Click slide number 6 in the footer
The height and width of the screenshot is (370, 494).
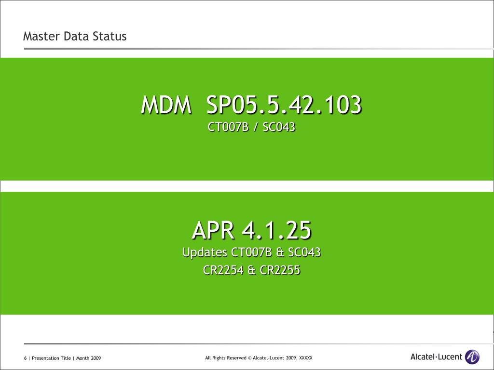point(25,358)
